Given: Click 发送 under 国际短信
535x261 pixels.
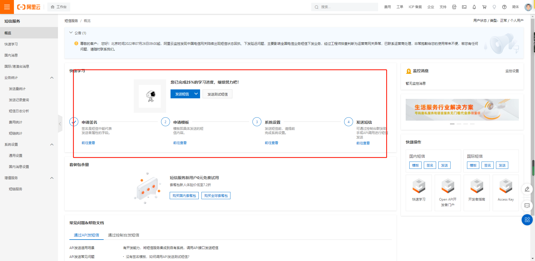Looking at the screenshot, I should tap(502, 165).
